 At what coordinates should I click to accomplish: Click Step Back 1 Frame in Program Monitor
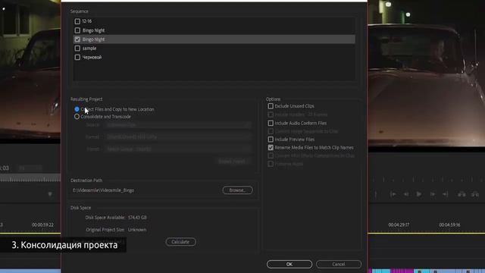point(406,194)
